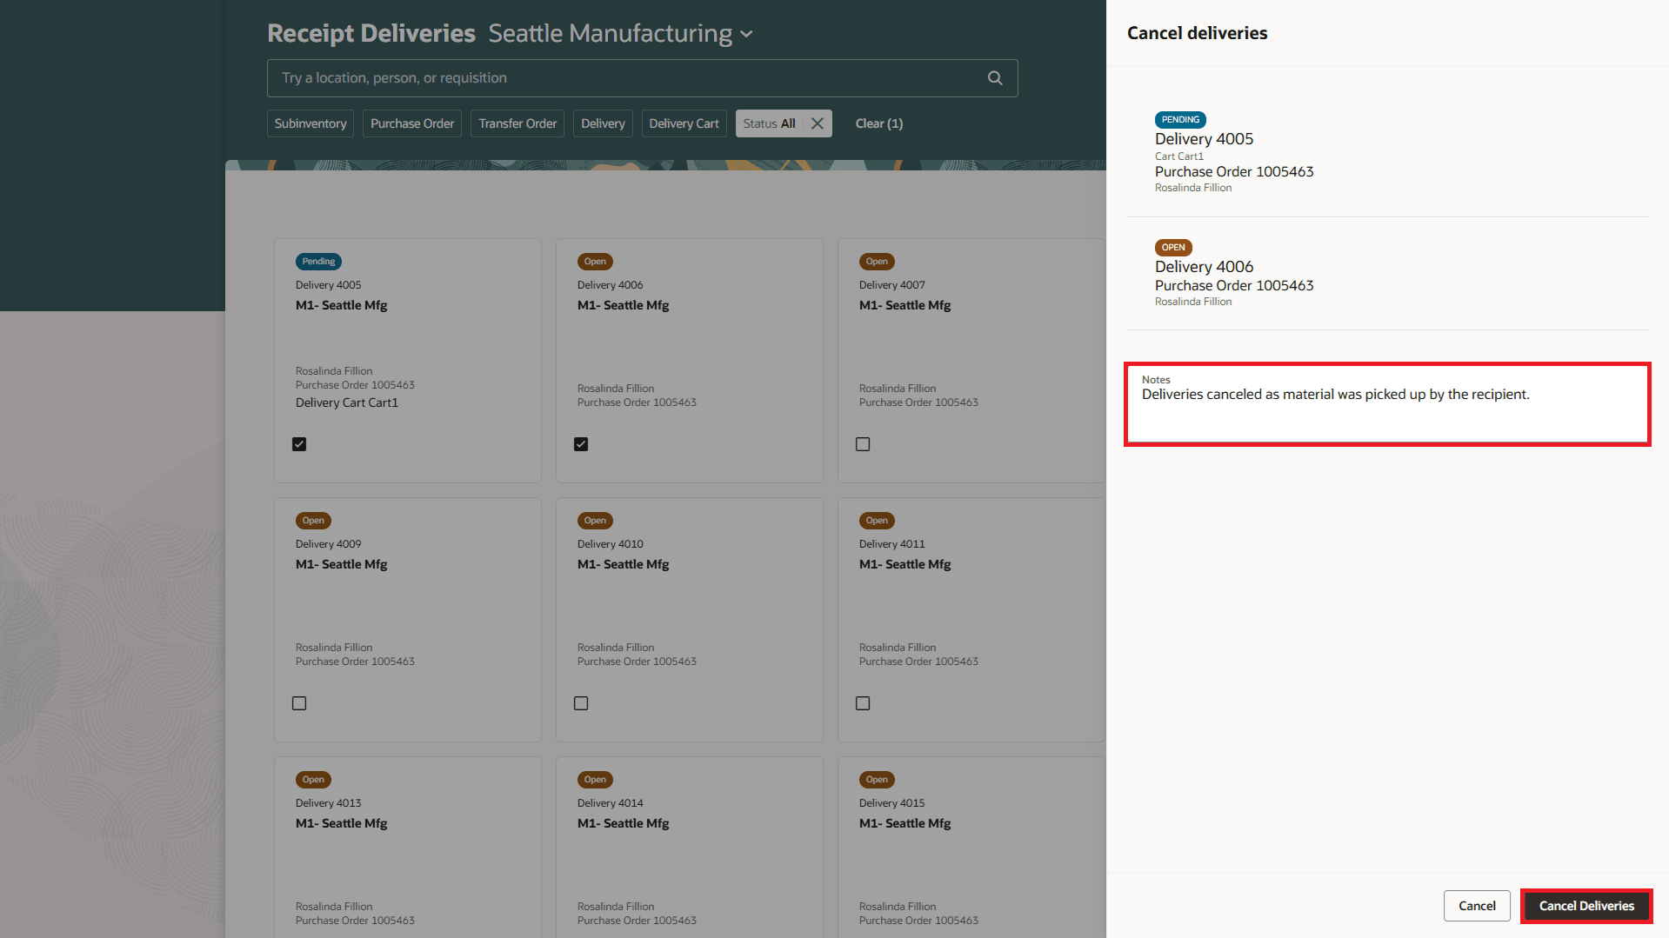Click the Open badge on Delivery 4011 card
This screenshot has width=1669, height=938.
(x=877, y=521)
